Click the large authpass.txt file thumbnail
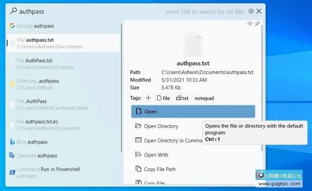This screenshot has height=191, width=312. click(x=193, y=45)
